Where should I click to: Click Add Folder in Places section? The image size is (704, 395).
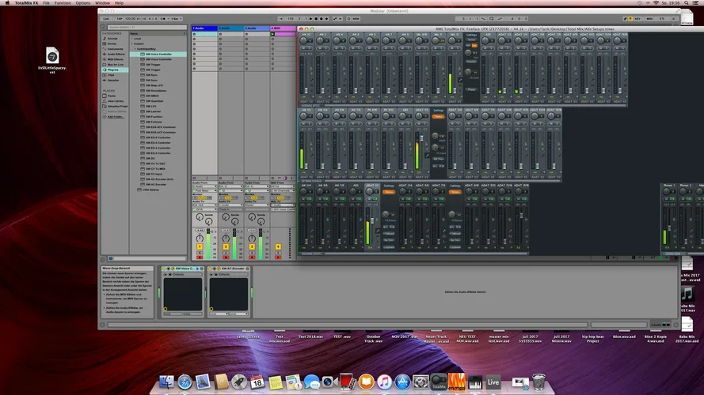pos(116,117)
